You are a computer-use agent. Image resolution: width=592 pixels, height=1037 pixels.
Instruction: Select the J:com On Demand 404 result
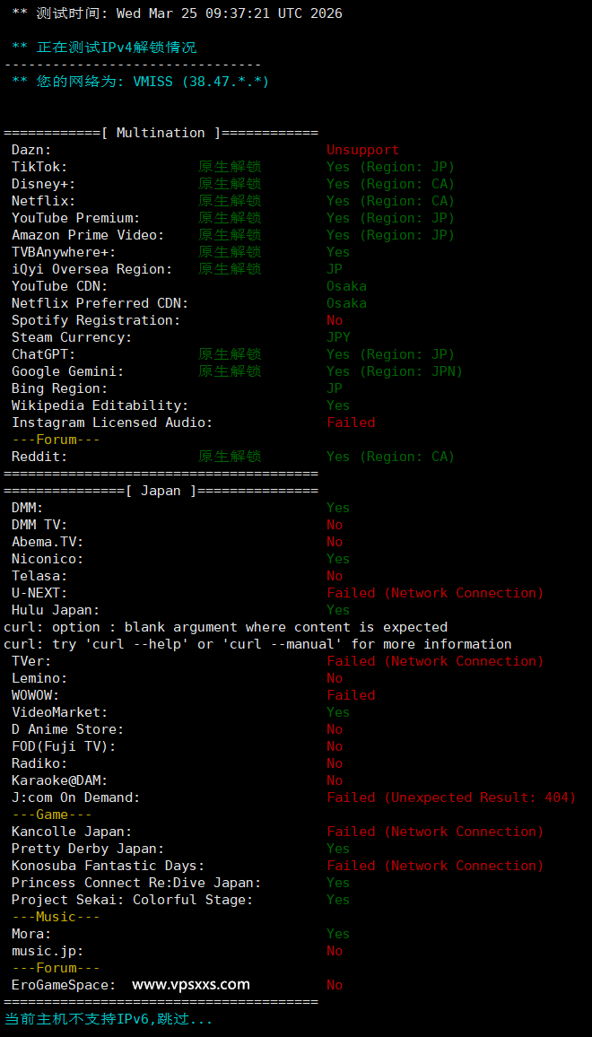[x=450, y=797]
